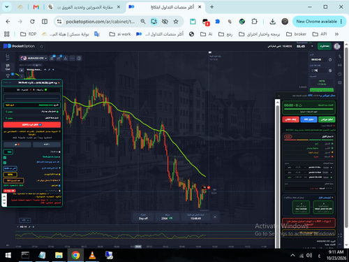Collapse the RSI 14 indicator pane arrow
349x262 pixels.
tap(18, 227)
